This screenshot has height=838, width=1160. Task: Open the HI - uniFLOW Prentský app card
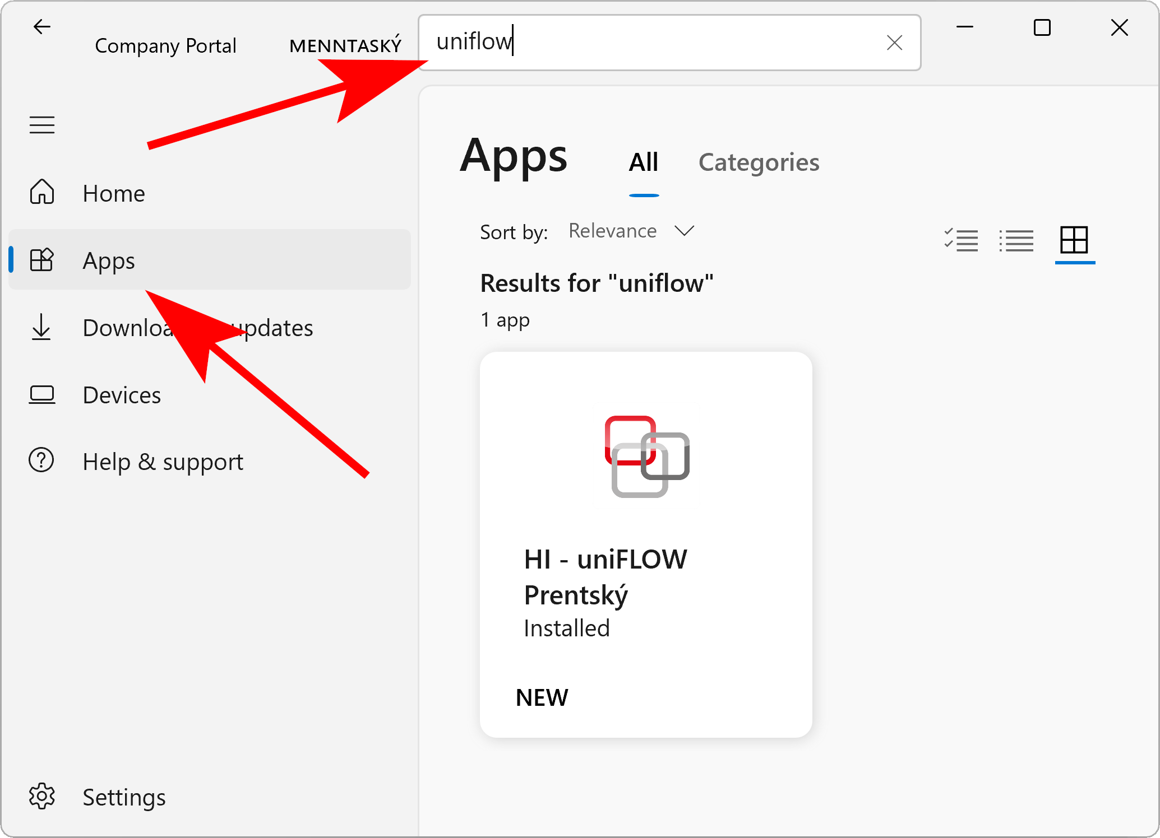[646, 544]
